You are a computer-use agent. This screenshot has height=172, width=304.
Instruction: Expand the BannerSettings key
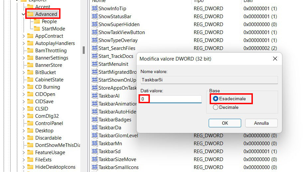24,58
